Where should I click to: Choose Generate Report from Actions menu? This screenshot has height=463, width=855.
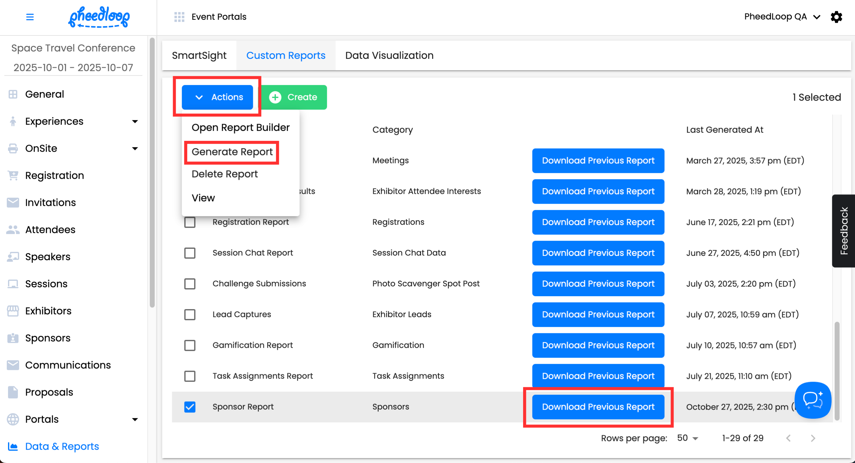tap(232, 152)
